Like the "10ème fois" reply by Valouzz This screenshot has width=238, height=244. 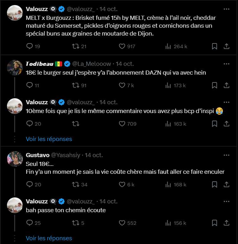(122, 124)
